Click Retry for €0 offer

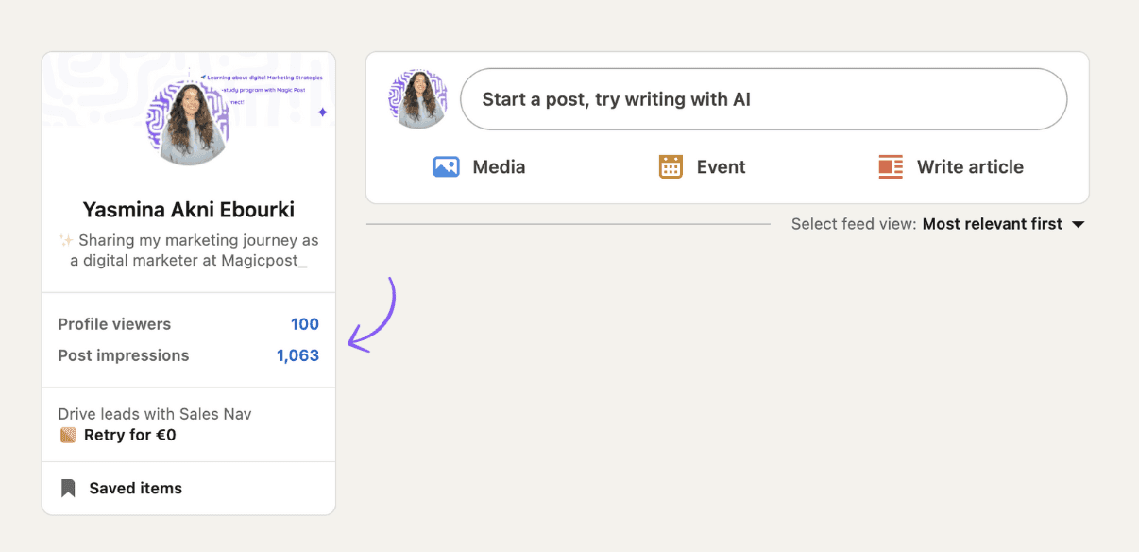click(x=130, y=436)
